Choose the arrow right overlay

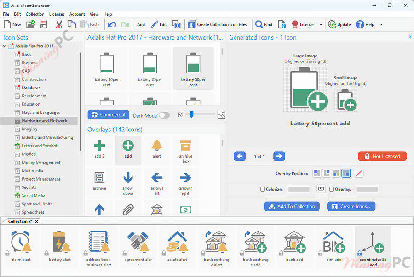186,183
